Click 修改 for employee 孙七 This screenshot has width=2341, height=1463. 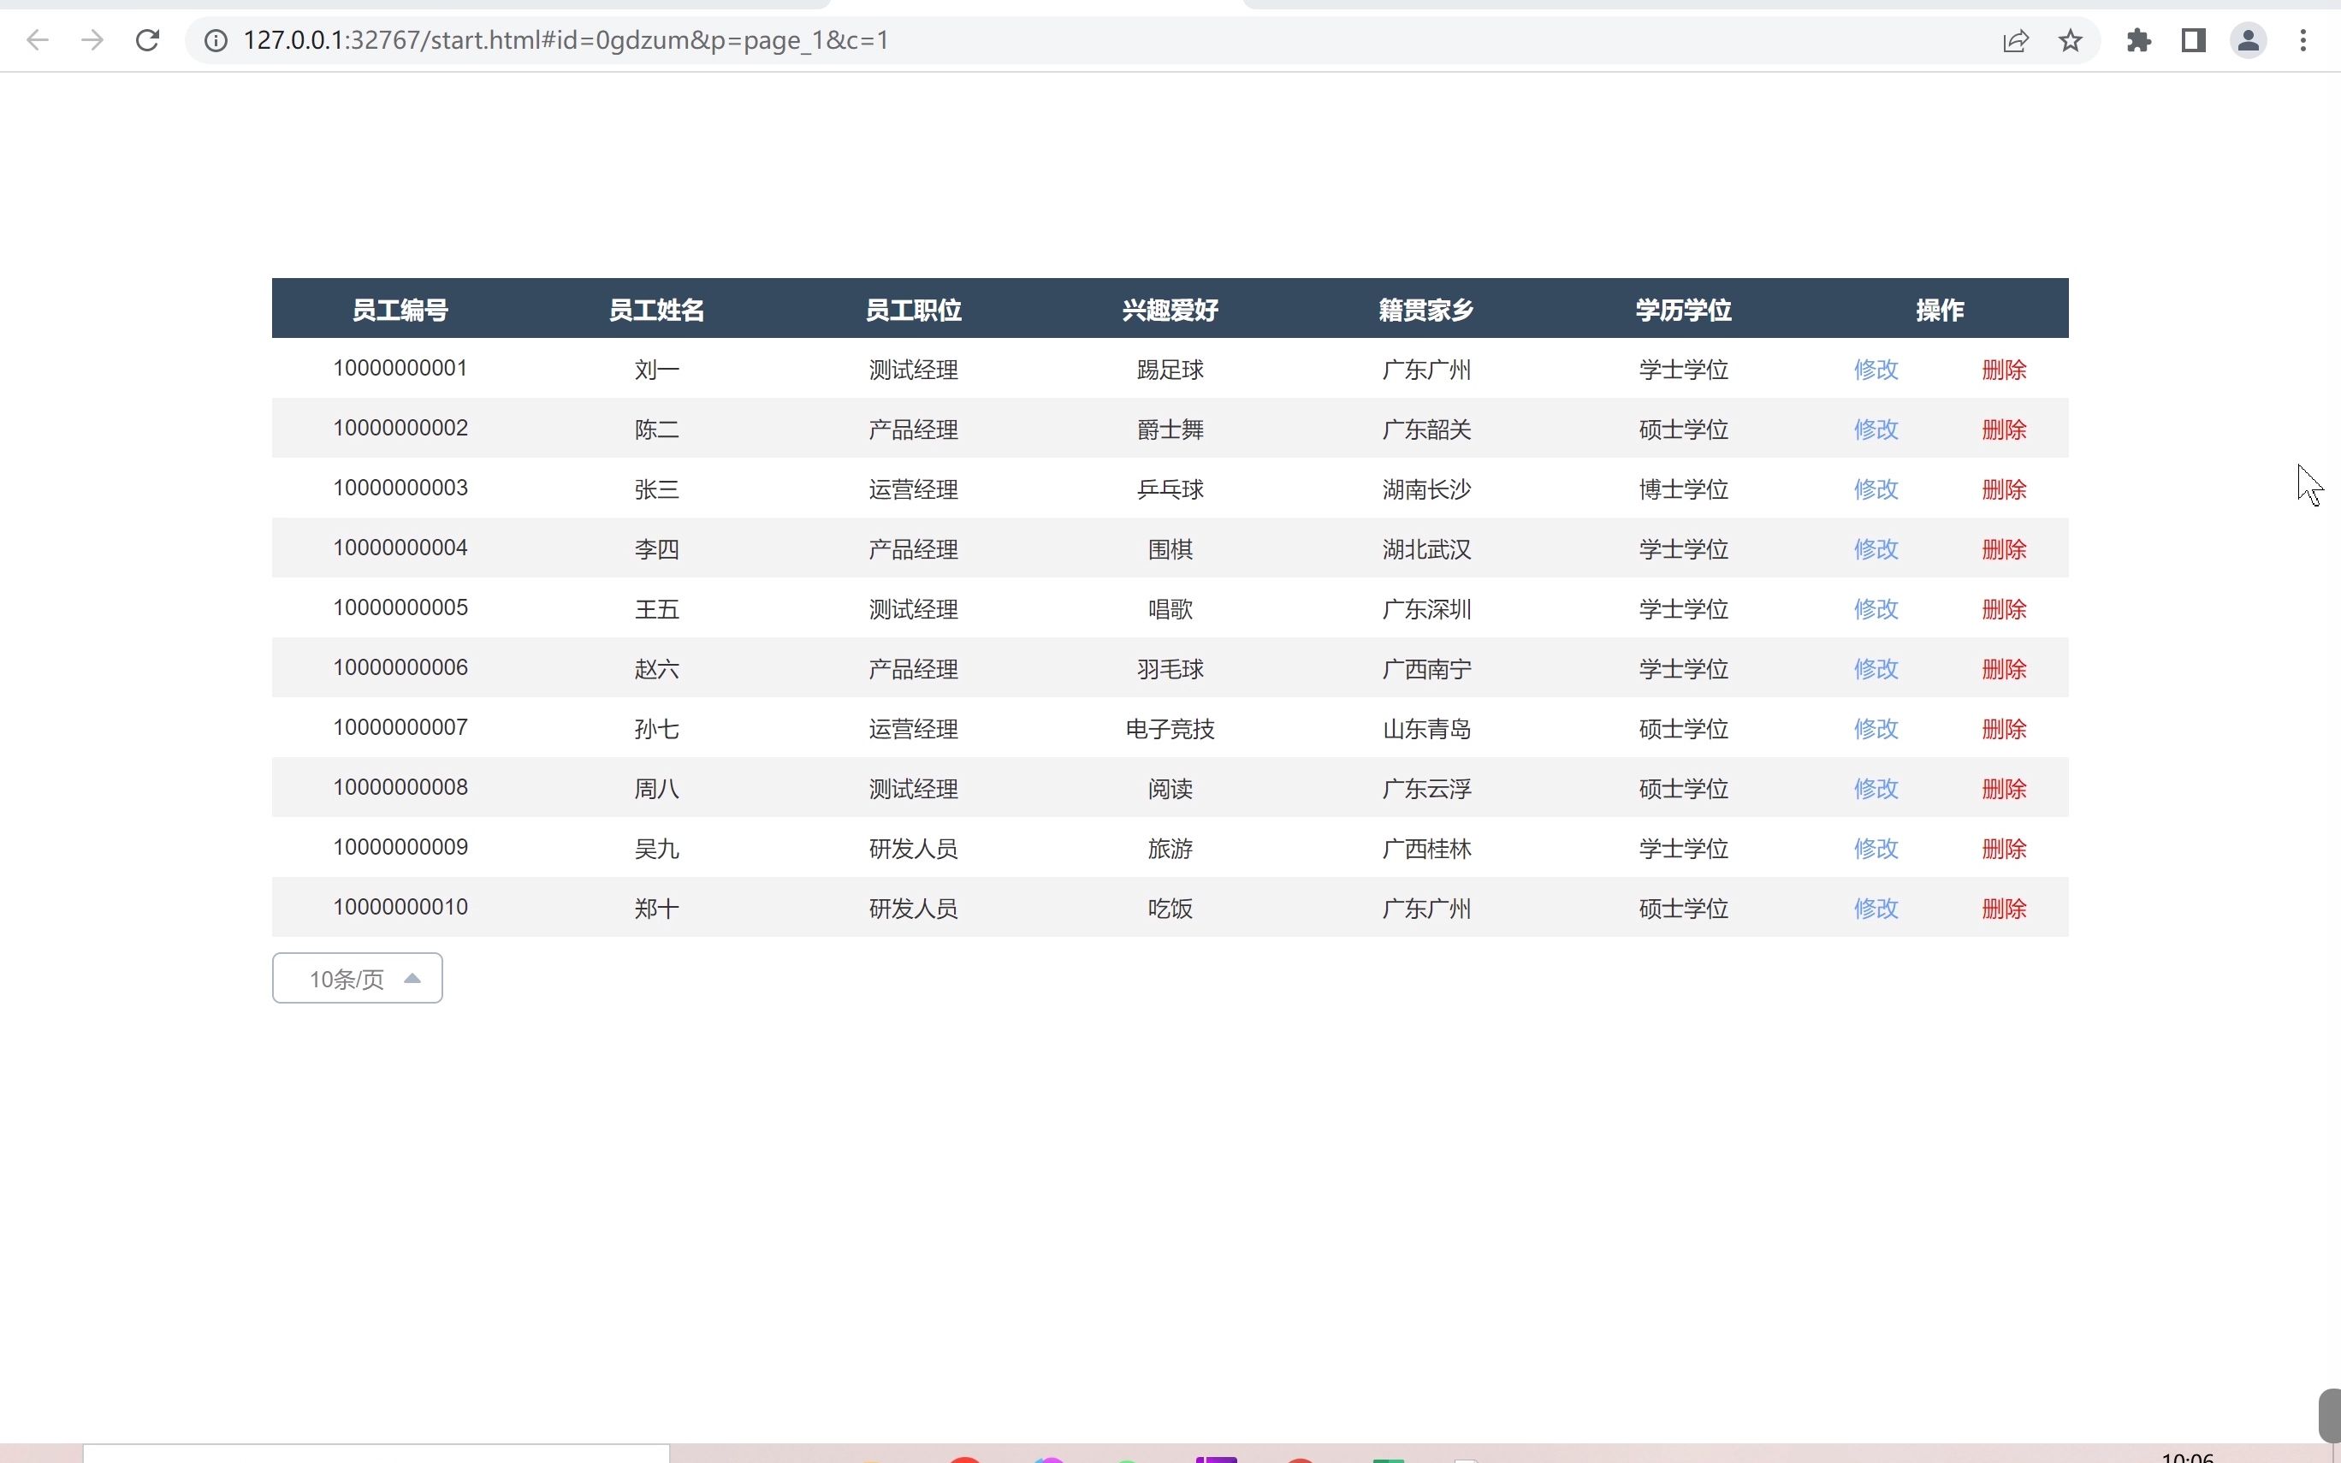[x=1876, y=730]
